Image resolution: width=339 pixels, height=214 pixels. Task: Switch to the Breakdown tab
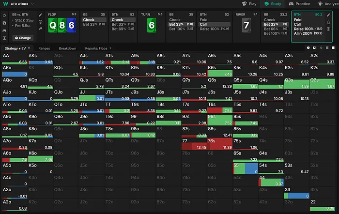click(x=67, y=48)
